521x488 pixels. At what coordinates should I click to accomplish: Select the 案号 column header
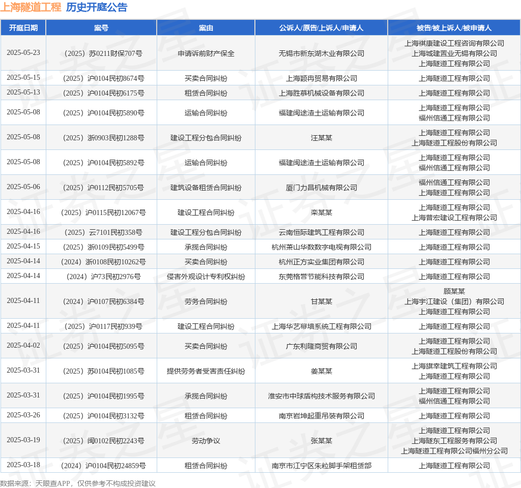click(101, 28)
